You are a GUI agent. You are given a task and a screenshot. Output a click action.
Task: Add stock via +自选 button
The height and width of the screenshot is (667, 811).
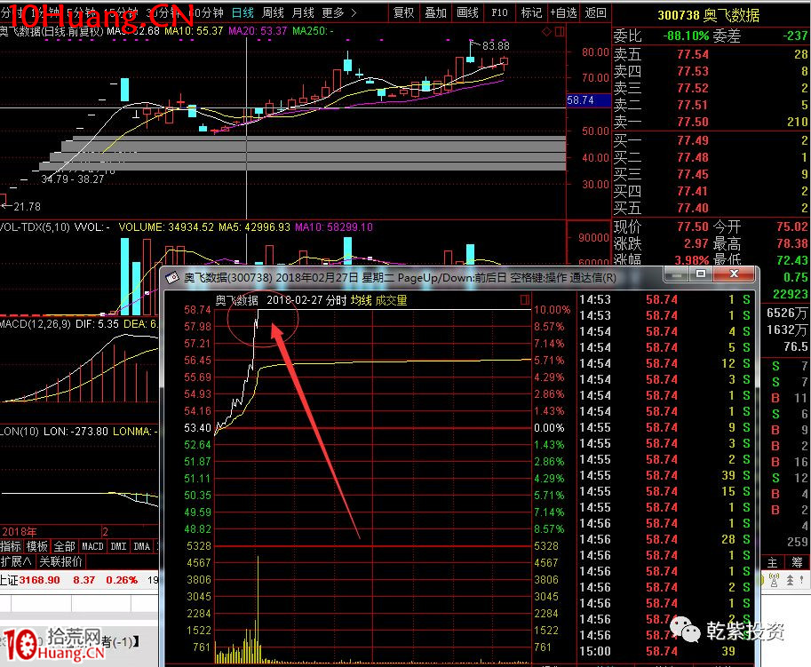tap(563, 12)
